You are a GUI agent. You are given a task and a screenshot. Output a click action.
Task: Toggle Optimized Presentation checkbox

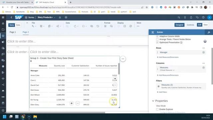[x=157, y=42]
